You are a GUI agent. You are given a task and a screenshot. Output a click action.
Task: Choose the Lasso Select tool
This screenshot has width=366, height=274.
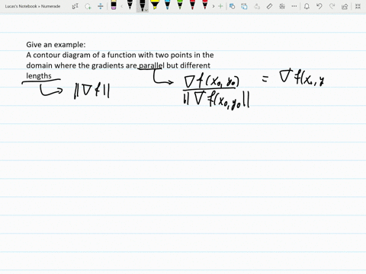88,6
